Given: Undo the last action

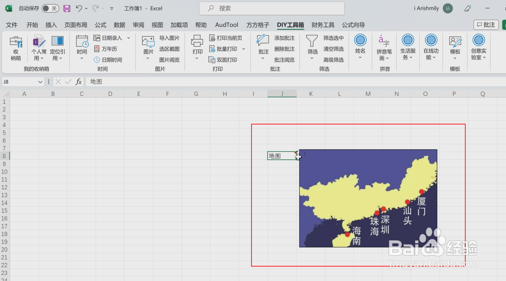Looking at the screenshot, I should coord(79,8).
